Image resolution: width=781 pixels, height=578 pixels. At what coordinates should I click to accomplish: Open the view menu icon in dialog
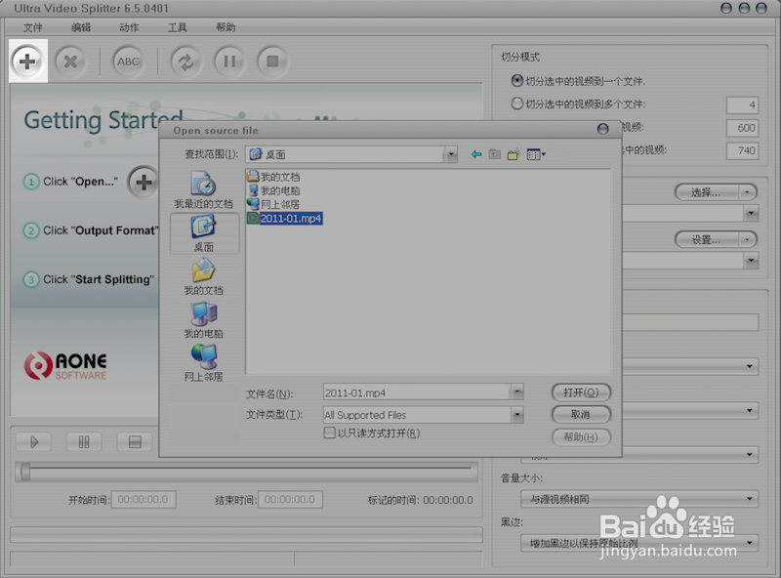(536, 154)
